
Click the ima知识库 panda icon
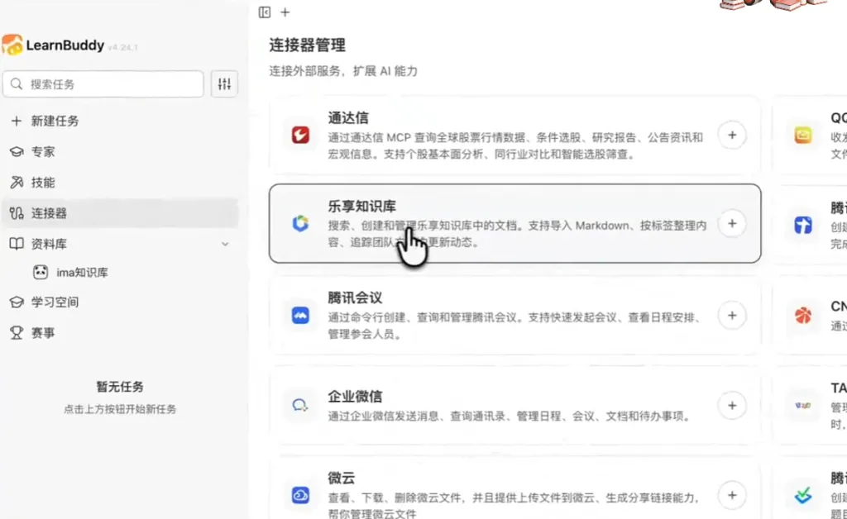coord(41,272)
